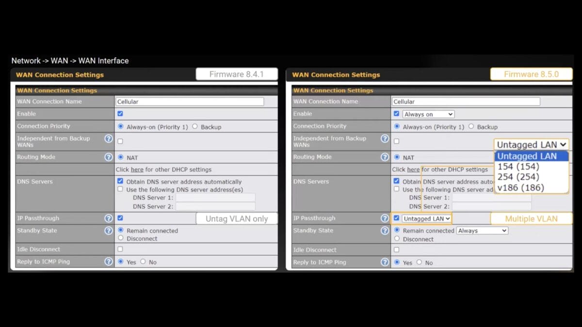Image resolution: width=582 pixels, height=327 pixels.
Task: Click 'here' DHCP settings link in 8.4.1 panel
Action: (137, 170)
